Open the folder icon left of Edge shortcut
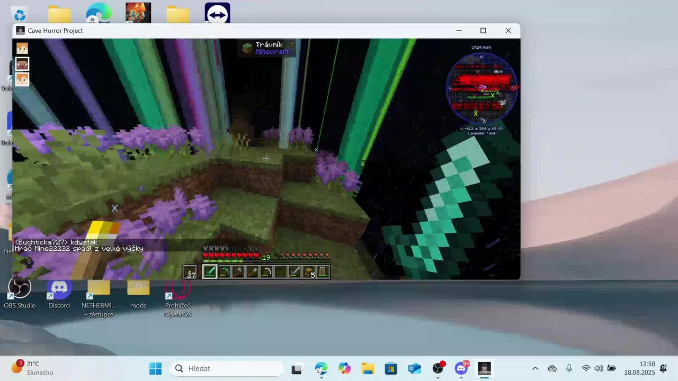678x381 pixels. click(59, 14)
